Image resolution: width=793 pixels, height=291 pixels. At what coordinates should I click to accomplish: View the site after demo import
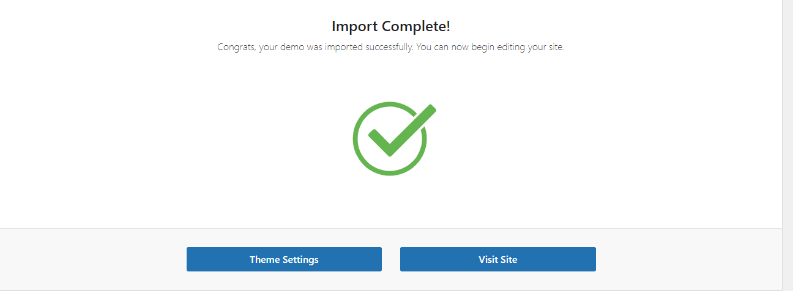[497, 259]
